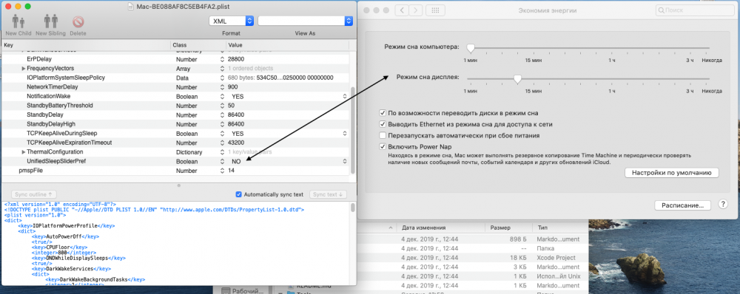Adjust the display sleep slider

tap(518, 78)
